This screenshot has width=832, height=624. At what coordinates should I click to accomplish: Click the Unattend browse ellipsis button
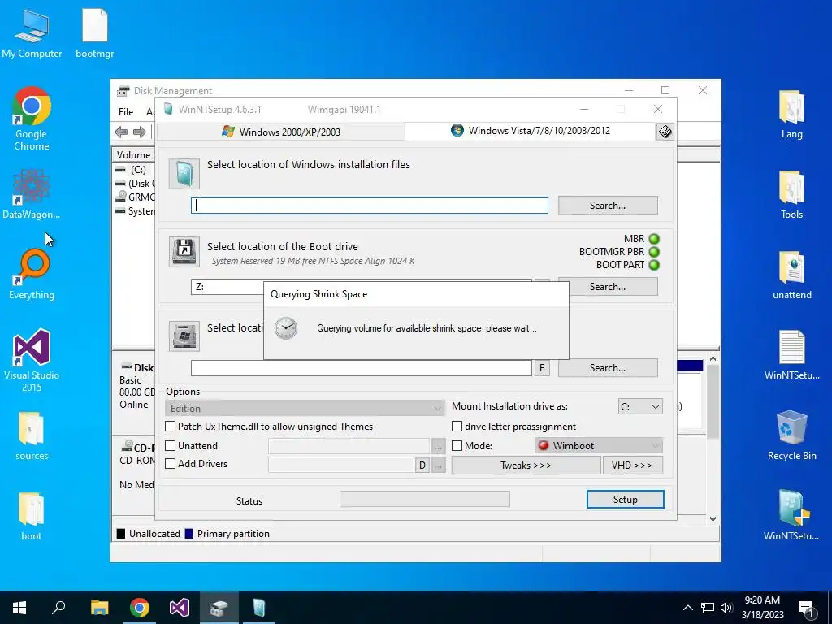(438, 447)
